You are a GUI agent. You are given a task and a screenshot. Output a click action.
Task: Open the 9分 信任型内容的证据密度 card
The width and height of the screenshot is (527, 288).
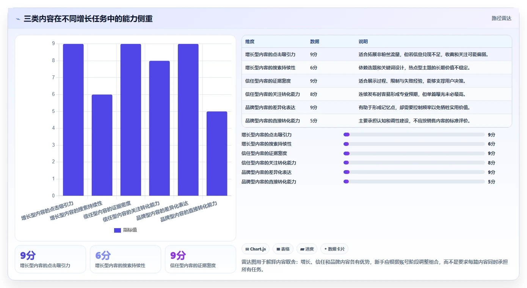[201, 259]
